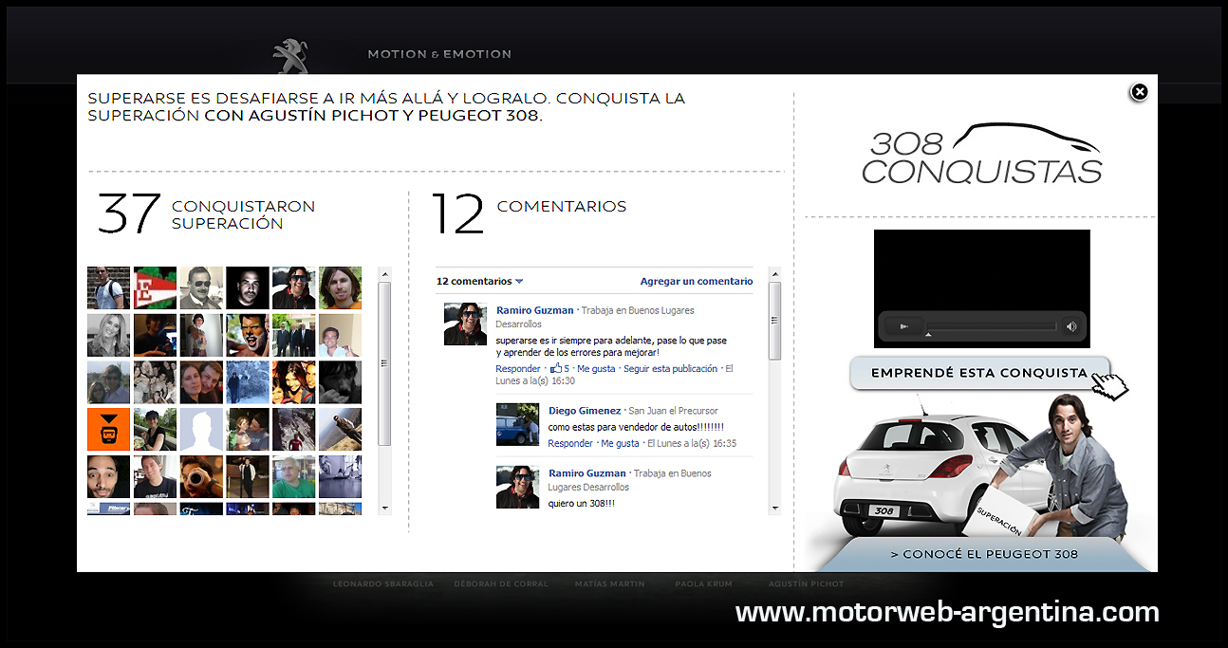Image resolution: width=1228 pixels, height=648 pixels.
Task: Click down arrow of the avatars scrollbar
Action: coord(384,508)
